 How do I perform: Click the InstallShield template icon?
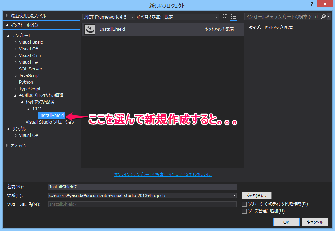(x=90, y=29)
